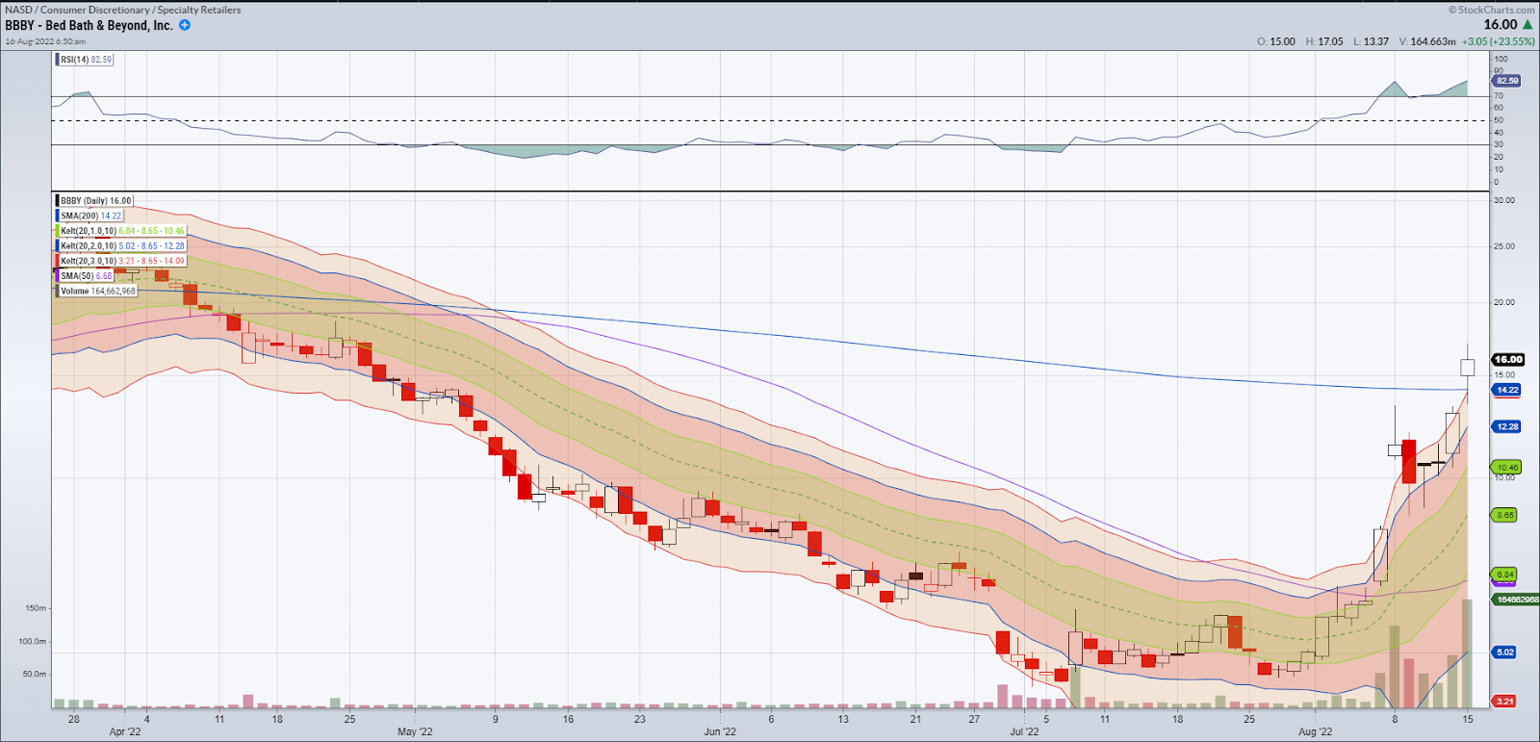This screenshot has width=1540, height=742.
Task: Click the 8.65 green midline price tag
Action: click(x=1505, y=515)
